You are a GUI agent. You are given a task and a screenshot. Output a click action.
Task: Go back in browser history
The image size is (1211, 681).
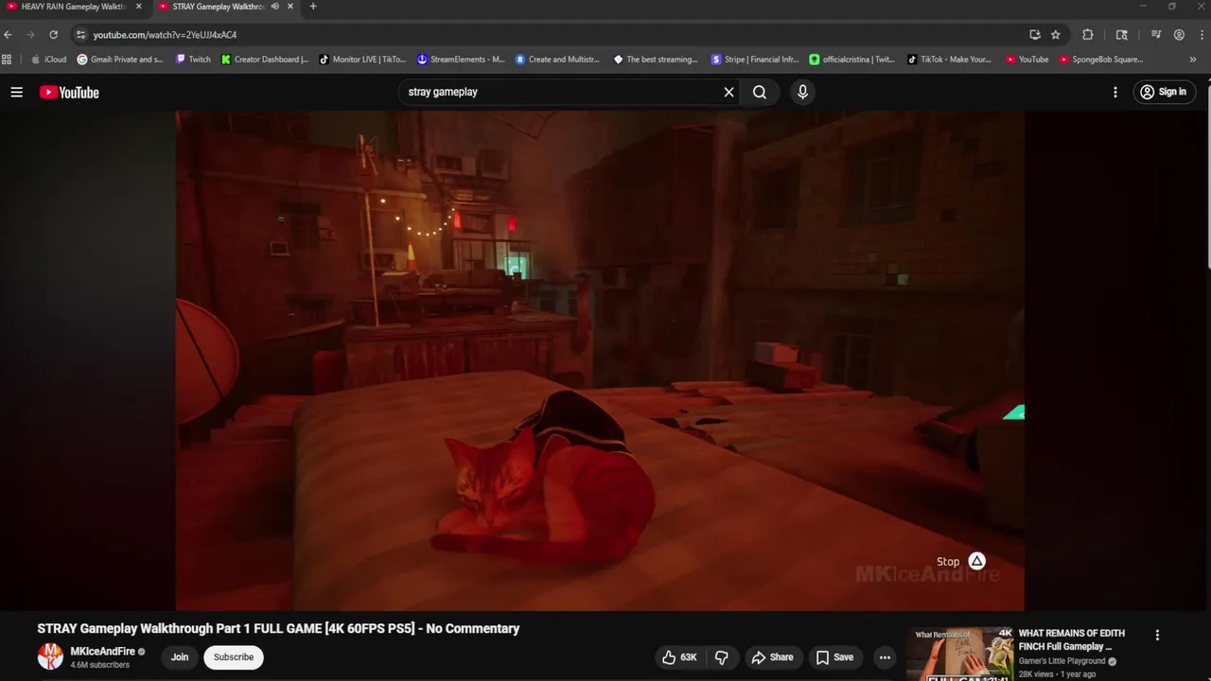pos(9,35)
